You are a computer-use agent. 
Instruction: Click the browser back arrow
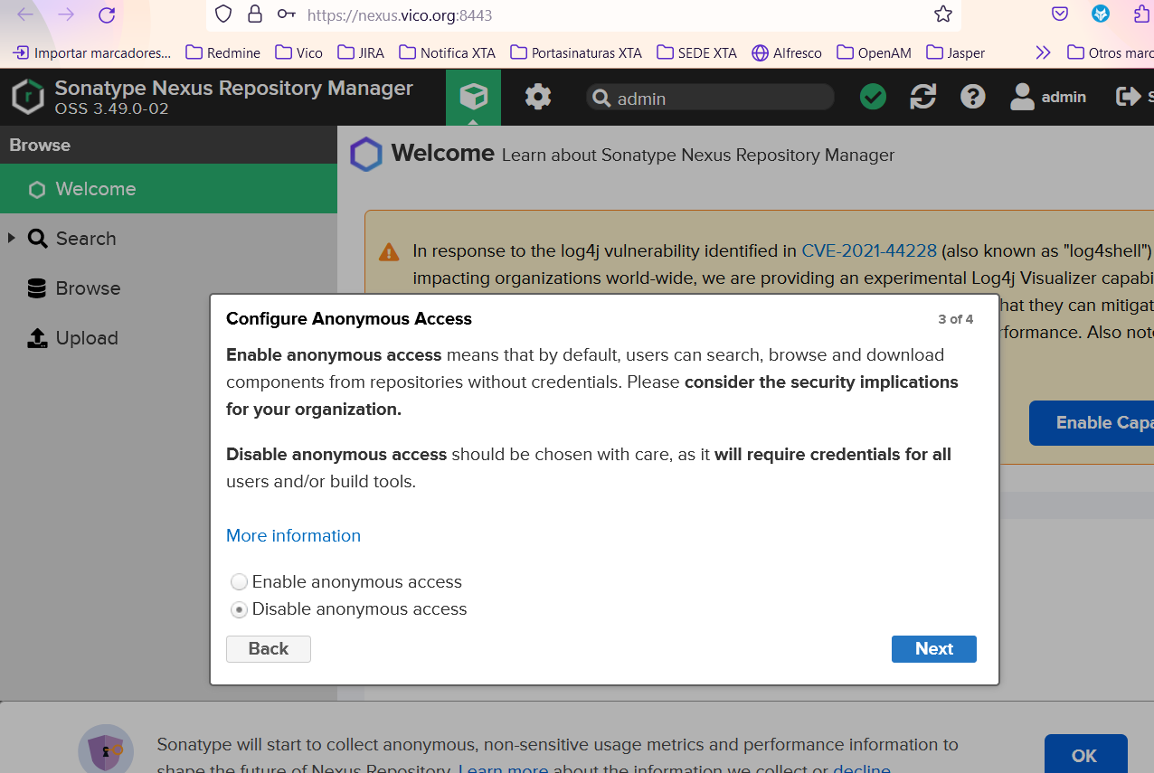tap(26, 14)
